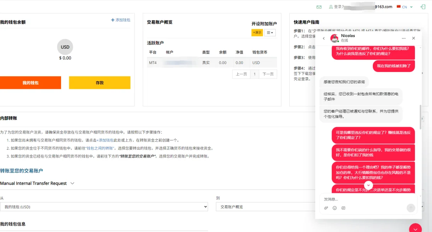This screenshot has width=432, height=232.
Task: Insert a GIF using the chat GIF icon
Action: pyautogui.click(x=343, y=208)
